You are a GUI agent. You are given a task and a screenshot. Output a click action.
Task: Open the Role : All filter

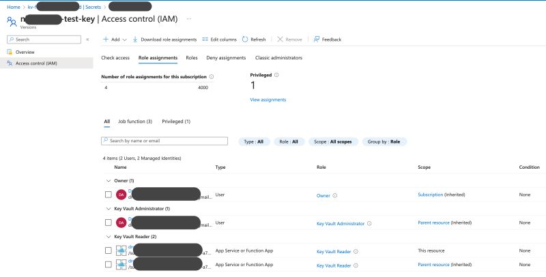[x=289, y=142]
